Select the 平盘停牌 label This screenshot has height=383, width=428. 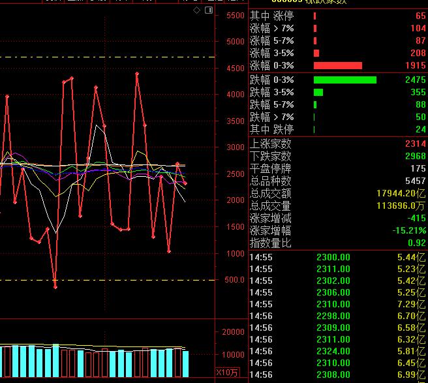(271, 168)
